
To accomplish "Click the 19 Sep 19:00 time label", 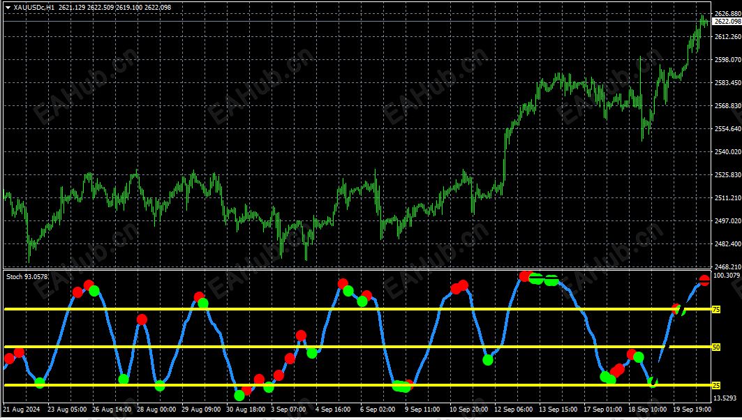I will click(692, 410).
